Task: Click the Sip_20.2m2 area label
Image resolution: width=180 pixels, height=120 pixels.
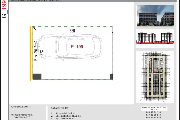Action: tap(36, 50)
